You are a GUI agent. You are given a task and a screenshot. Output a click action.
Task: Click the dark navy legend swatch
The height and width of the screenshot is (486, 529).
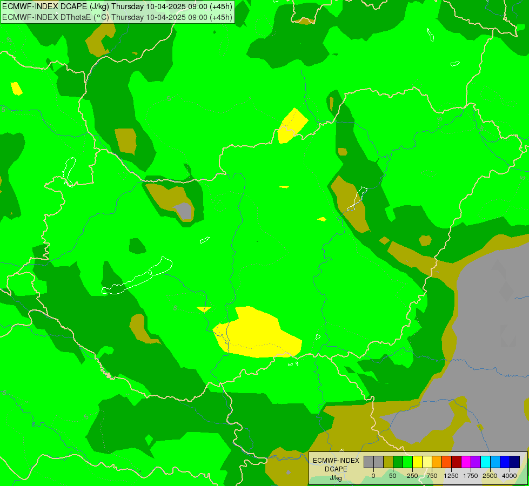[514, 462]
